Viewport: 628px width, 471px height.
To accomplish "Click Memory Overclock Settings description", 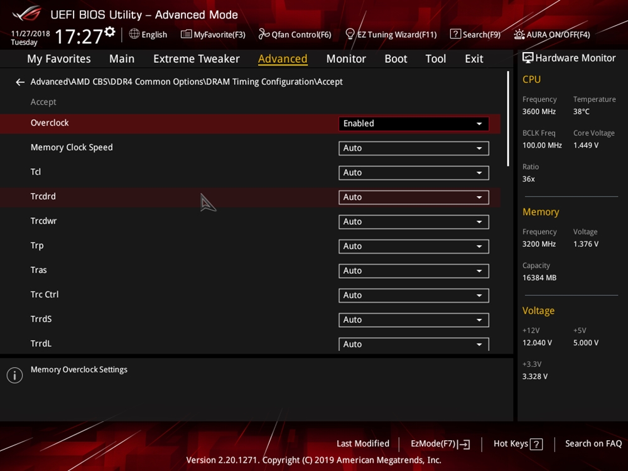I will 79,370.
